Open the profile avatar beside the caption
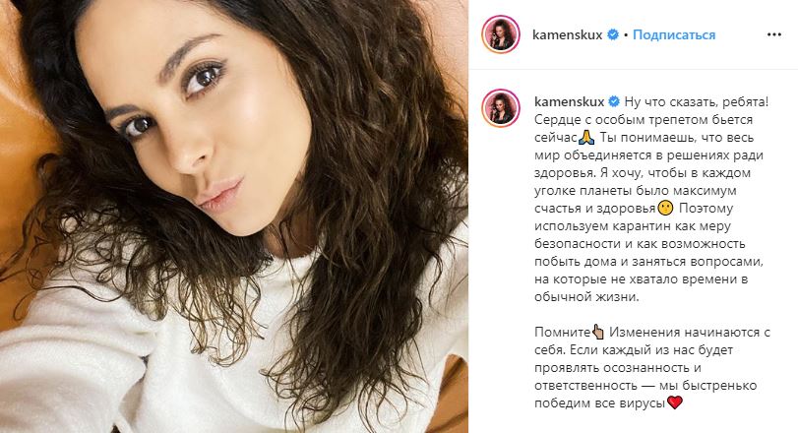Viewport: 798px width, 433px height. (501, 108)
